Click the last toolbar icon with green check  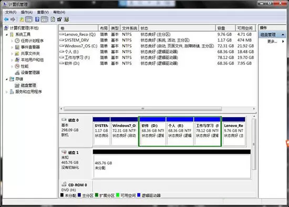click(x=66, y=19)
